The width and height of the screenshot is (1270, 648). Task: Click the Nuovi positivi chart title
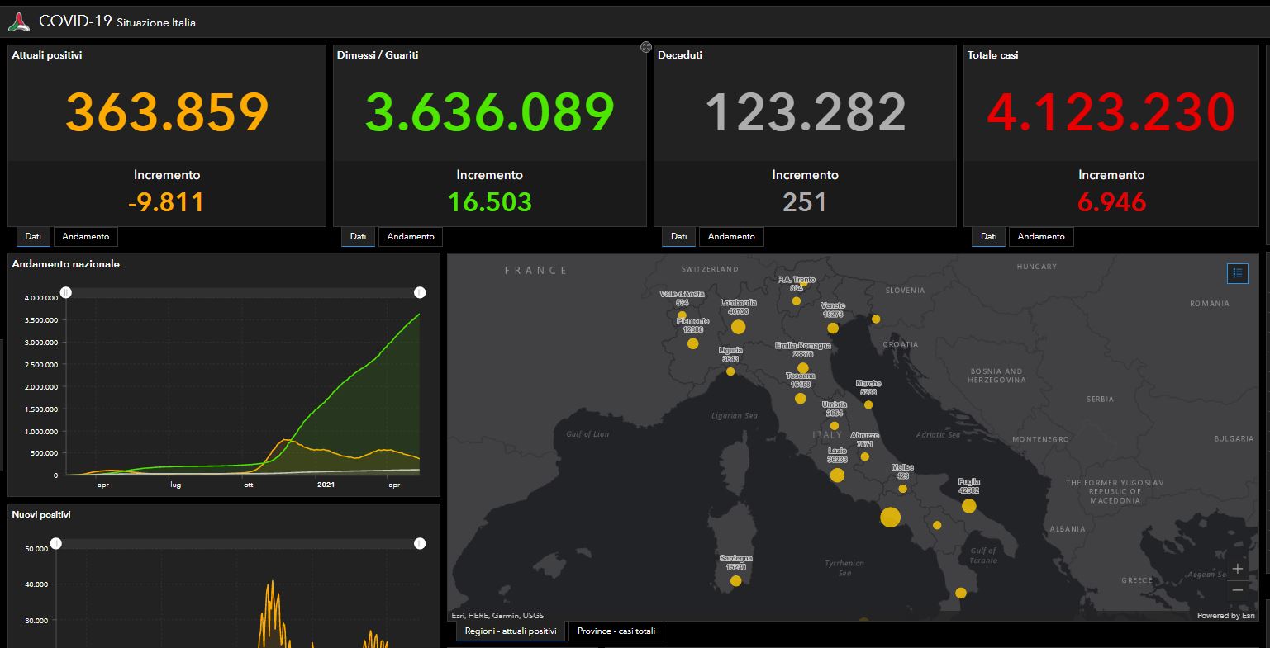[x=41, y=514]
